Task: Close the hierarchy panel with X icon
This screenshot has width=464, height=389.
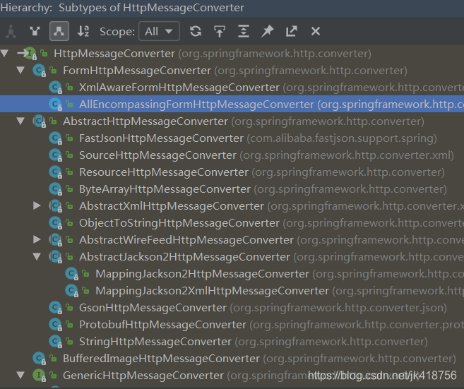Action: pos(316,31)
